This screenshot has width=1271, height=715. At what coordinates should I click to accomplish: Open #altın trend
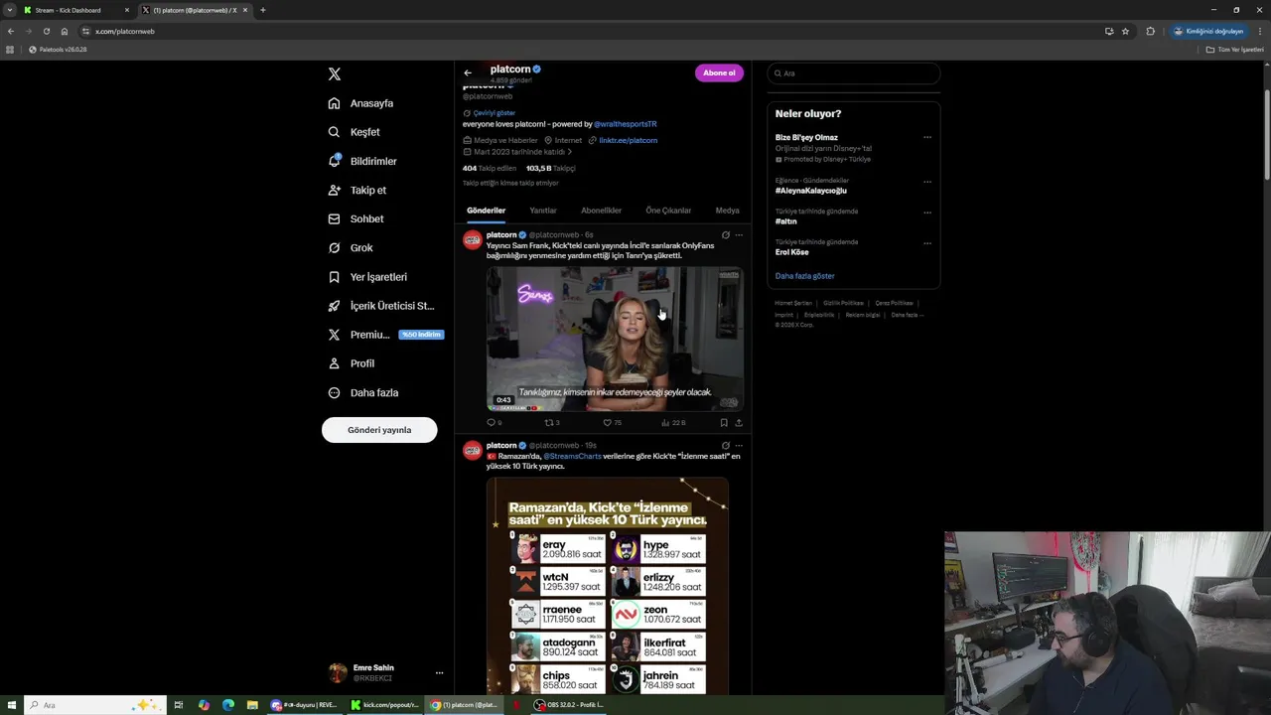point(786,221)
